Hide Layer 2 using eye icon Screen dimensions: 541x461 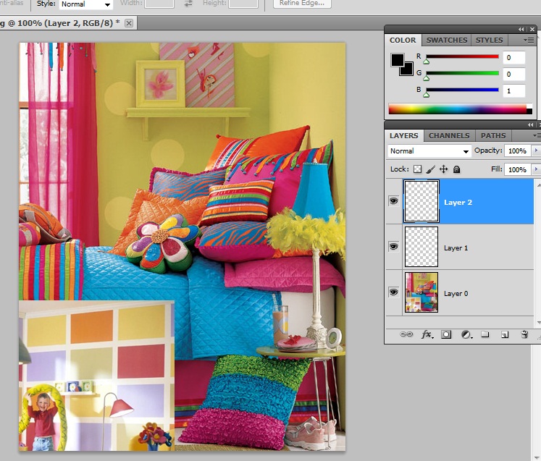(x=393, y=201)
